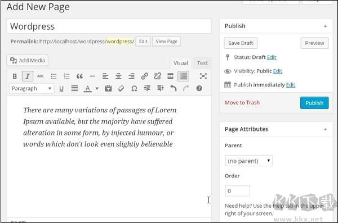Click the Wordpress title field
338x223 pixels.
[109, 26]
